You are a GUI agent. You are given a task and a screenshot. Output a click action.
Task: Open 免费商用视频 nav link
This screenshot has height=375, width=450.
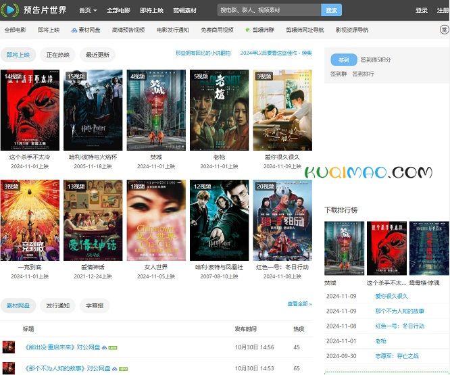[x=218, y=30]
